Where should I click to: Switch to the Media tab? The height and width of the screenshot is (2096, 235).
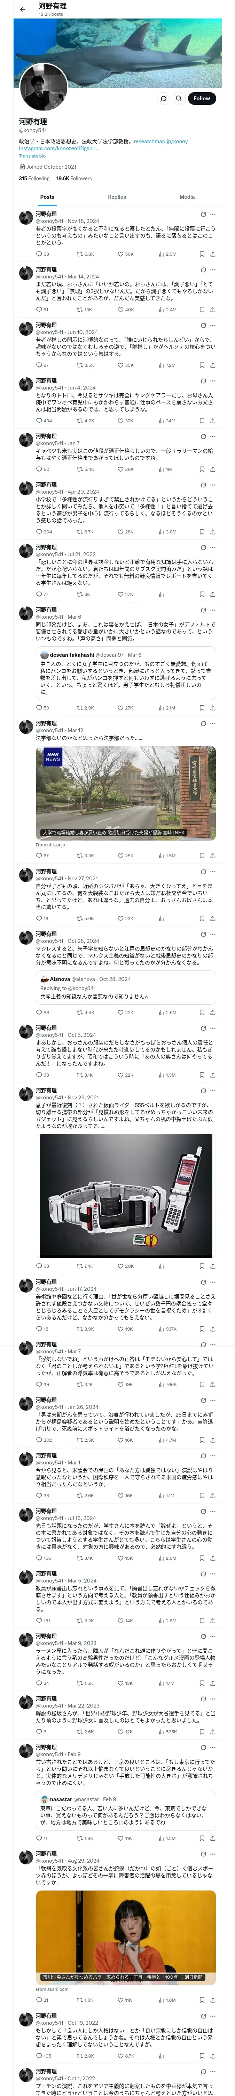point(187,197)
